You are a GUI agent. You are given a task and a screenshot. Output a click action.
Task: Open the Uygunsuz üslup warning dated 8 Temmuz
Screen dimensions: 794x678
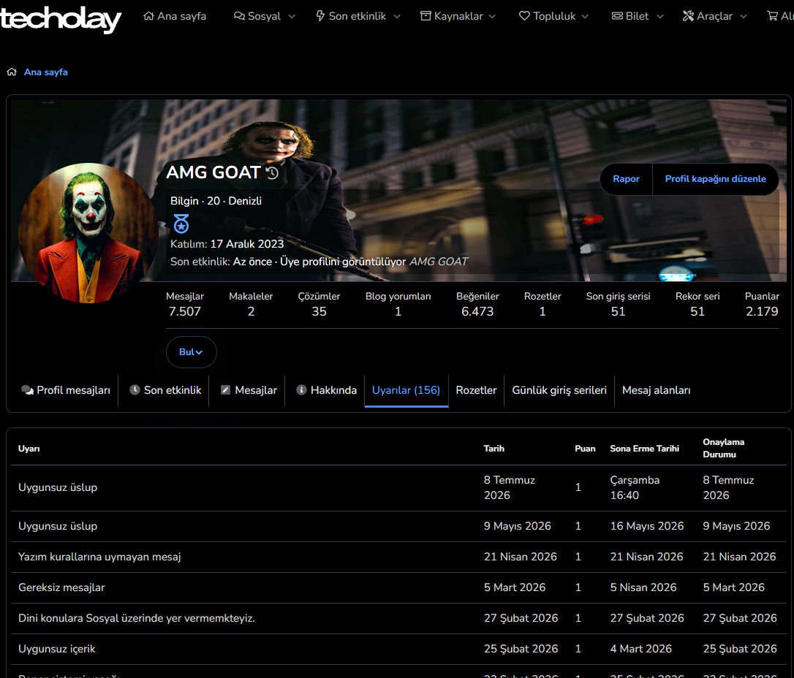[x=58, y=488]
